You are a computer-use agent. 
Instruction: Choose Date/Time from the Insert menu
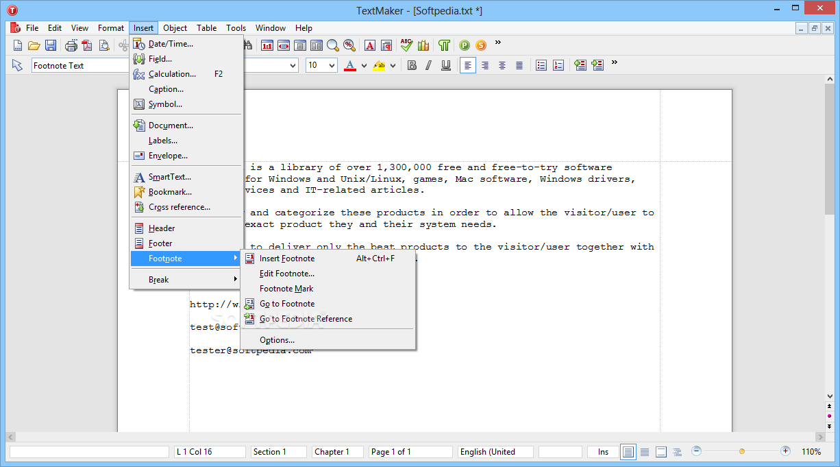186,44
